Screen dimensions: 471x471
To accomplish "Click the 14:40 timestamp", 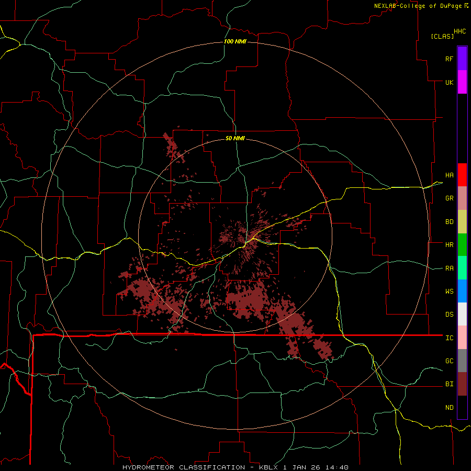I will [x=336, y=467].
